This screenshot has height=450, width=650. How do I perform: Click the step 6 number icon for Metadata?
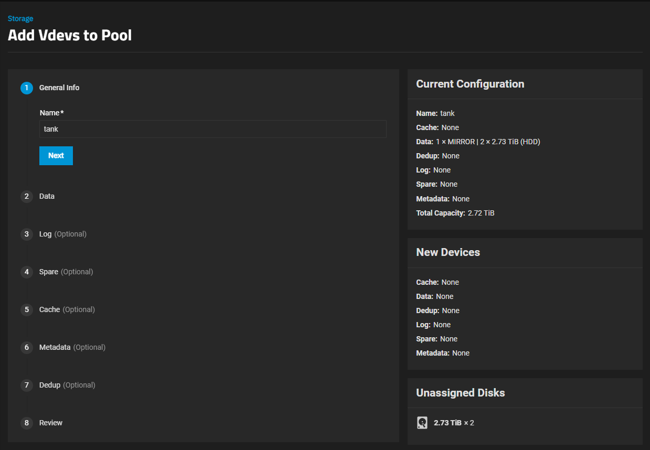(x=27, y=347)
